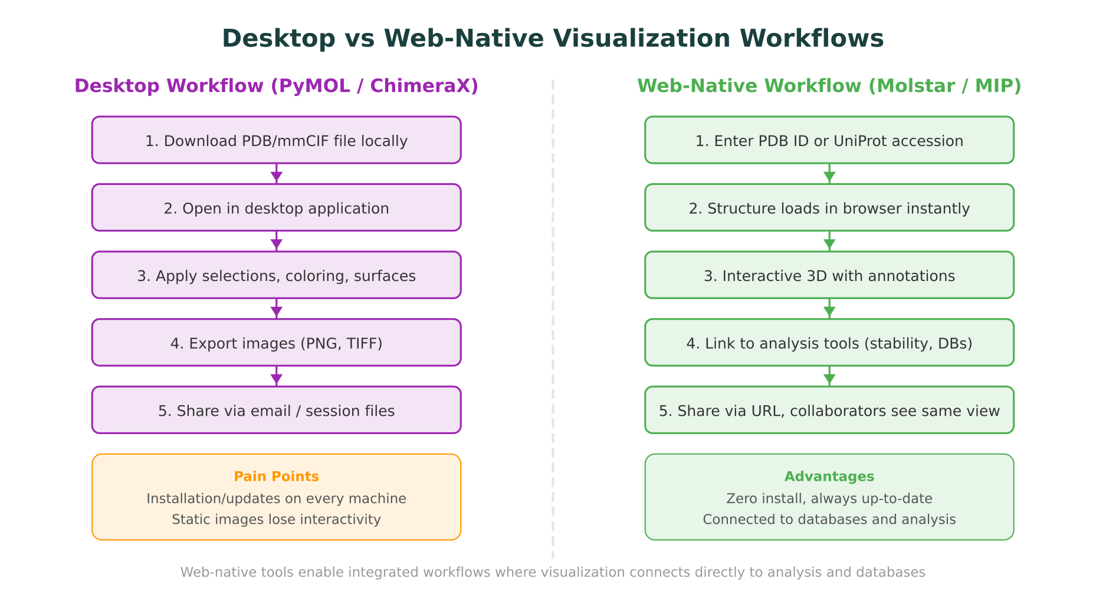1106x589 pixels.
Task: Select the "Web-Native Workflow (Molstar / MIP)" heading
Action: [829, 86]
